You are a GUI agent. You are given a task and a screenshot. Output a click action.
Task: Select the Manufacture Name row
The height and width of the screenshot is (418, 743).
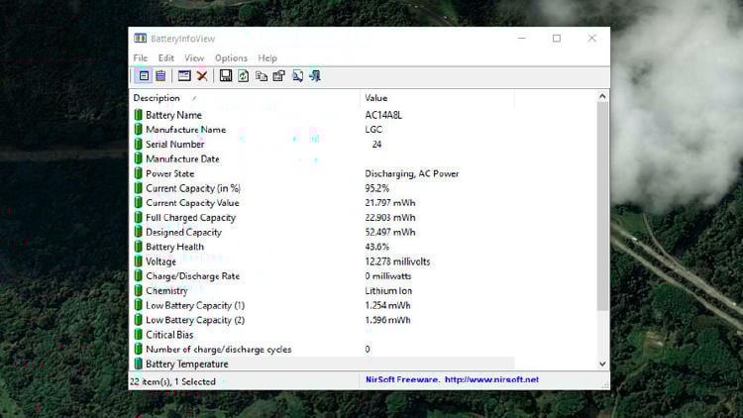pyautogui.click(x=322, y=130)
